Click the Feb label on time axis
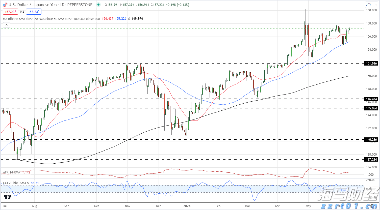The height and width of the screenshot is (210, 380). coord(218,206)
